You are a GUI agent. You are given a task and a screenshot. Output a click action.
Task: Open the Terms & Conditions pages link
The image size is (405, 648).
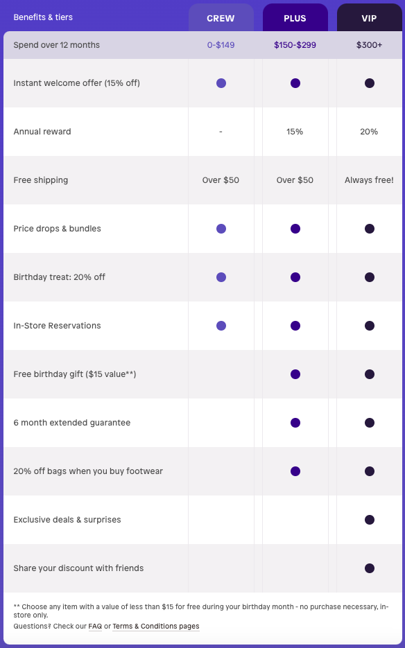pos(156,627)
